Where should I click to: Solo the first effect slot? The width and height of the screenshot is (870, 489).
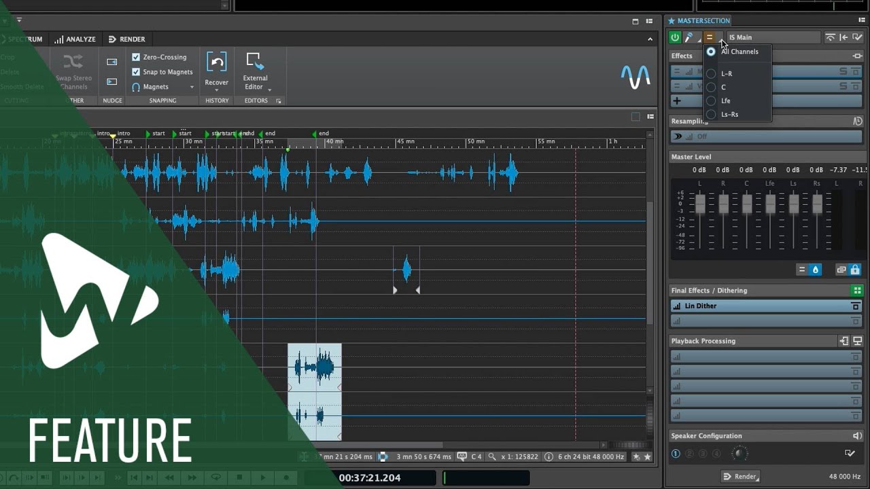[843, 71]
